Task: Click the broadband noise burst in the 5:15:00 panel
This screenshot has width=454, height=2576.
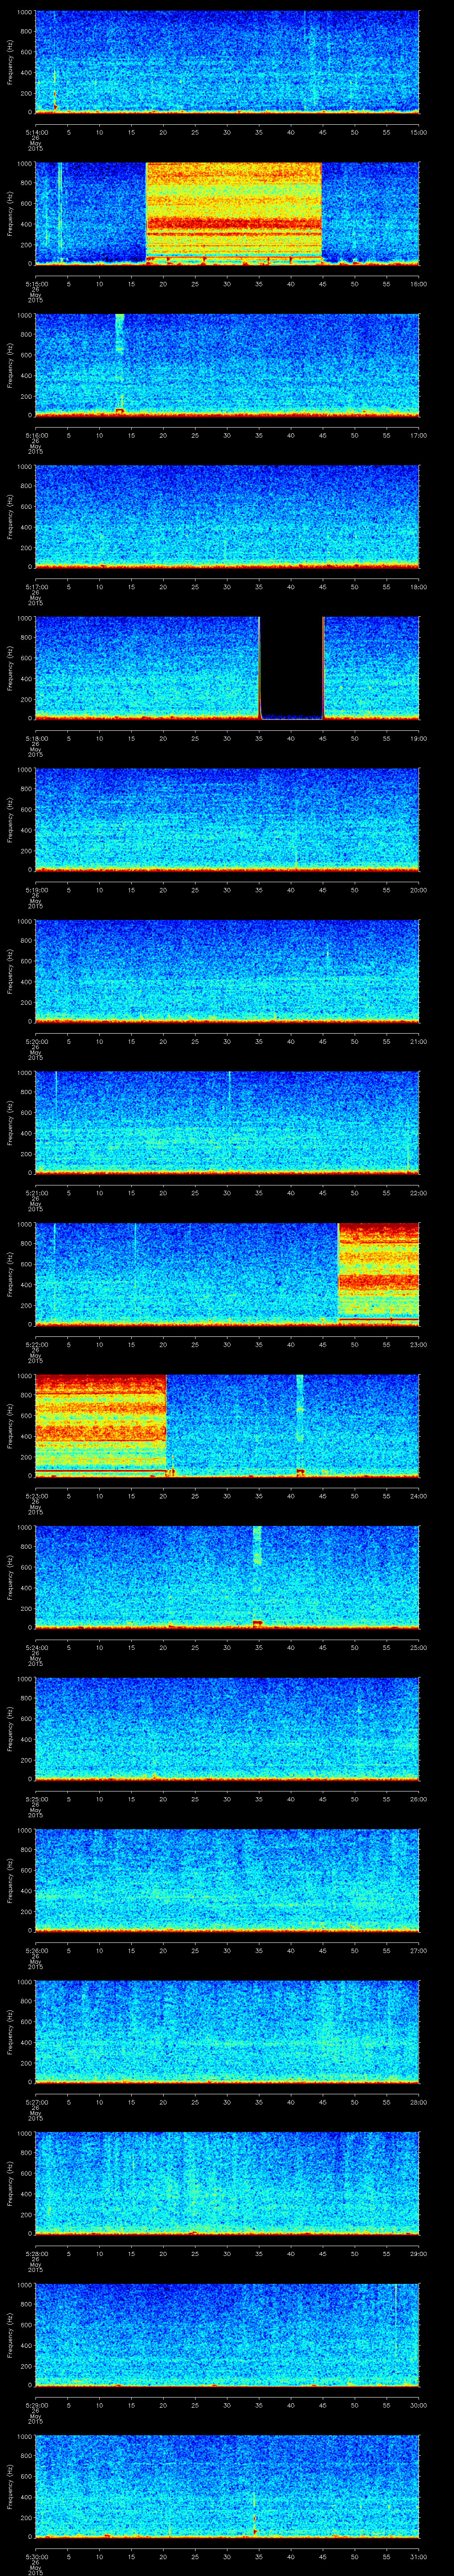Action: (234, 213)
